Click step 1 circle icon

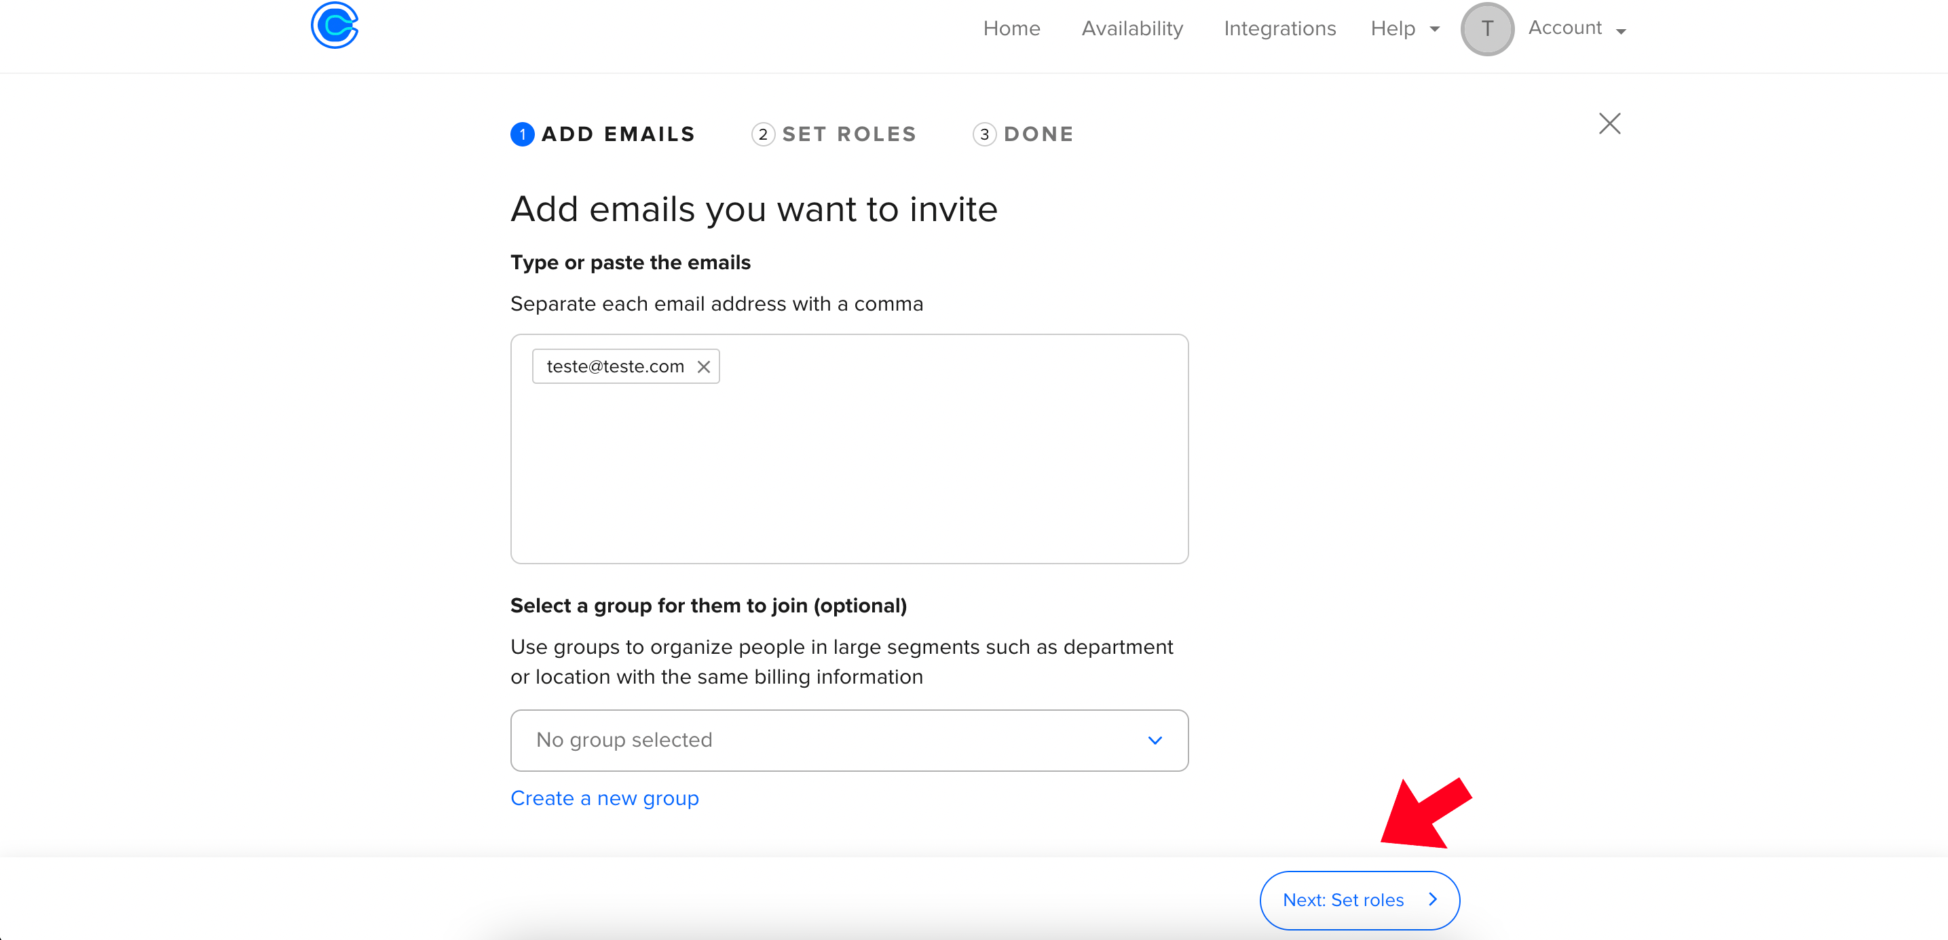point(522,134)
